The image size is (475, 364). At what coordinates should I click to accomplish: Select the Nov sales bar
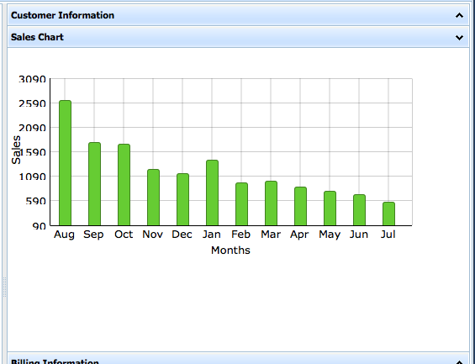pos(153,198)
